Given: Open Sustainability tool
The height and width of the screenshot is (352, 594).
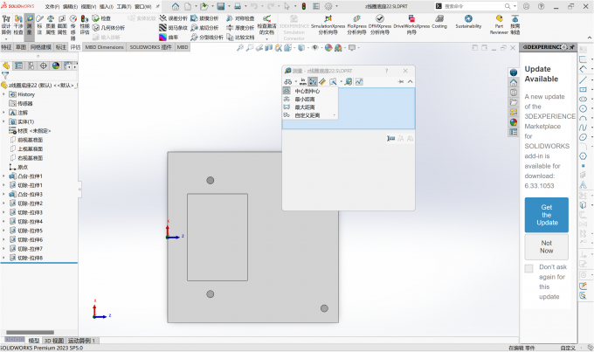Looking at the screenshot, I should coord(468,22).
